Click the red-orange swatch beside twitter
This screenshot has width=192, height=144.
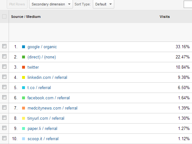(23, 67)
